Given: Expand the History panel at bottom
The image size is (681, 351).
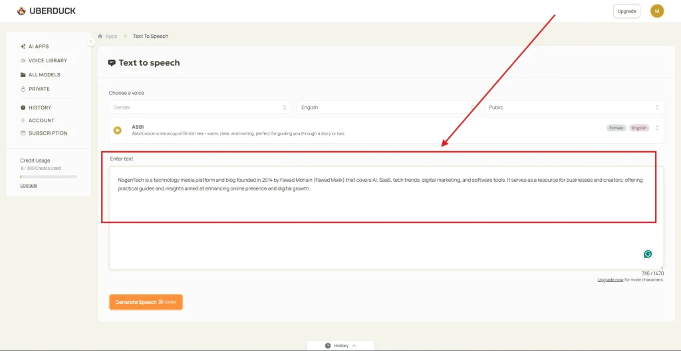Looking at the screenshot, I should pos(340,346).
